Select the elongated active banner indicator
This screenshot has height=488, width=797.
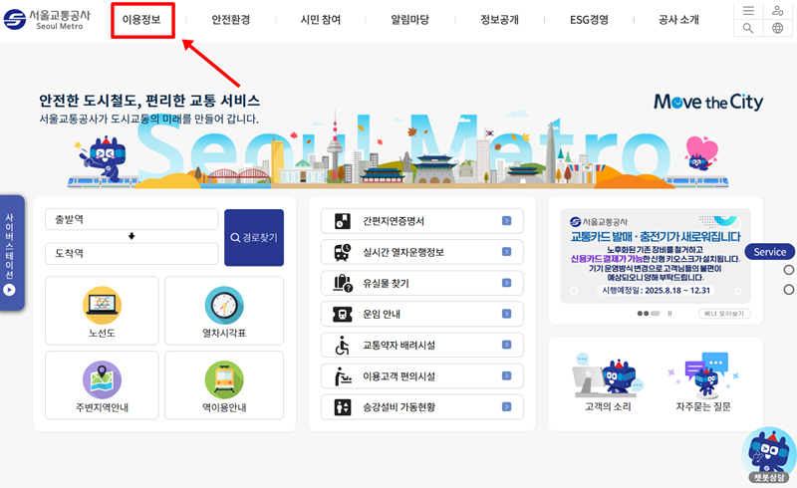[656, 314]
